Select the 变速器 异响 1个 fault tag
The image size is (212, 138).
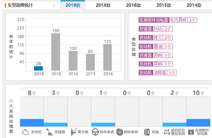(156, 55)
